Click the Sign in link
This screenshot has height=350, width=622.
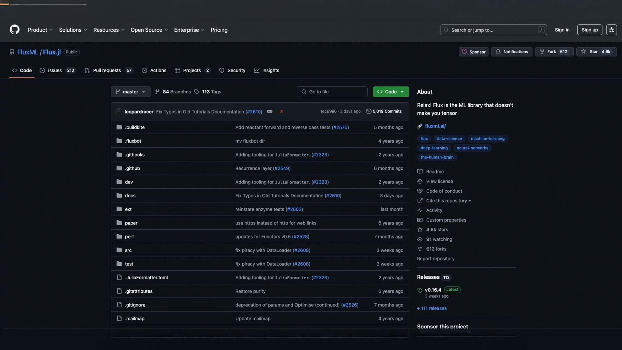(562, 30)
